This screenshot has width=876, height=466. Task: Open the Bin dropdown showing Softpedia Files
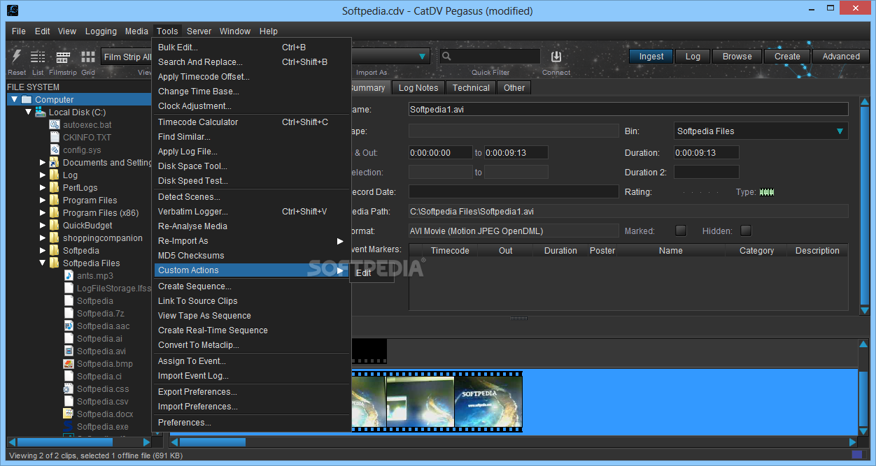pos(760,131)
